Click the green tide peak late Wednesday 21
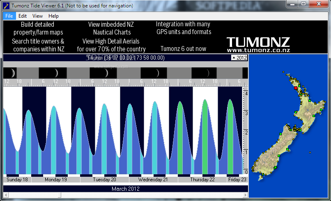The height and width of the screenshot is (201, 331). click(180, 137)
